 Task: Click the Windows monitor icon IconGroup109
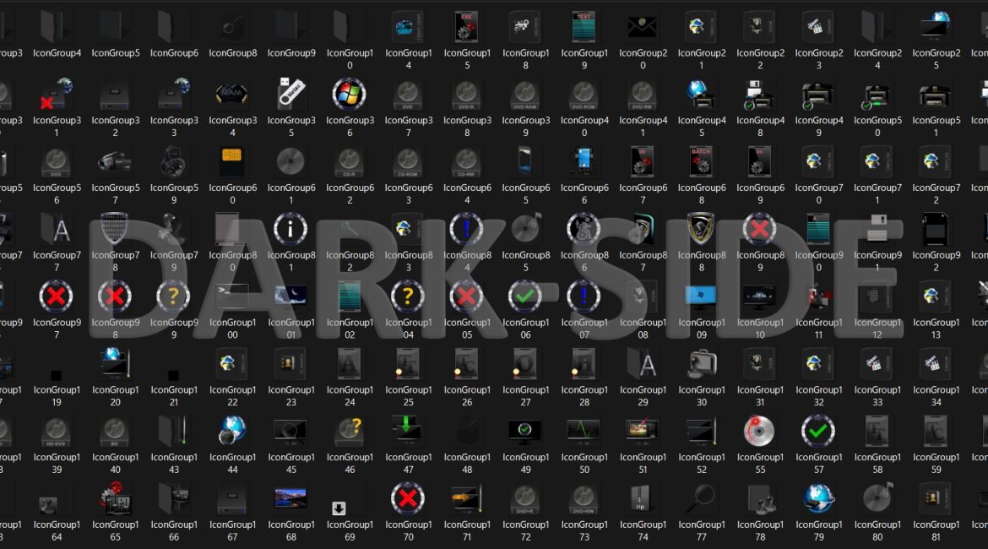(x=701, y=296)
